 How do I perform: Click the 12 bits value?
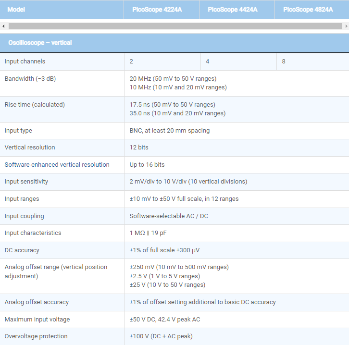click(139, 147)
